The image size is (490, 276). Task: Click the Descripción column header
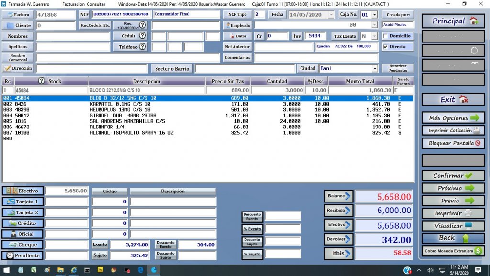146,81
